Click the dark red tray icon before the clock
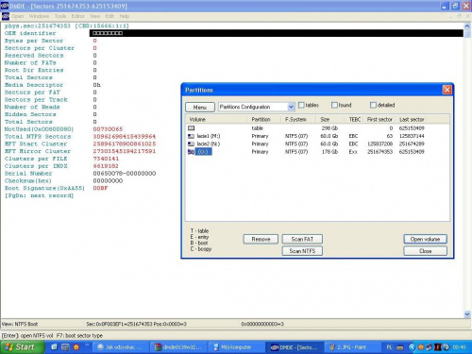 (x=438, y=347)
